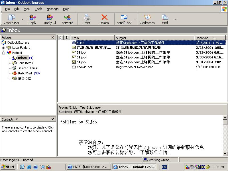This screenshot has width=228, height=171.
Task: Select the Neowin.net registration message
Action: 141,67
